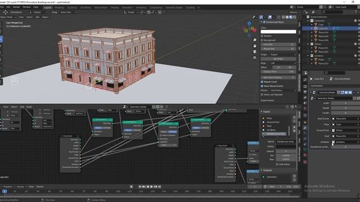Screen dimensions: 360x202
Task: Select rendered viewport shading mode
Action: click(x=294, y=17)
